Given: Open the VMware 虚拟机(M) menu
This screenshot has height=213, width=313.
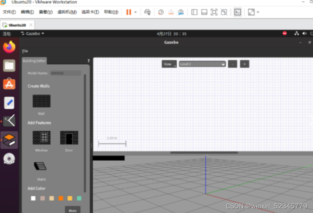Looking at the screenshot, I should point(67,12).
